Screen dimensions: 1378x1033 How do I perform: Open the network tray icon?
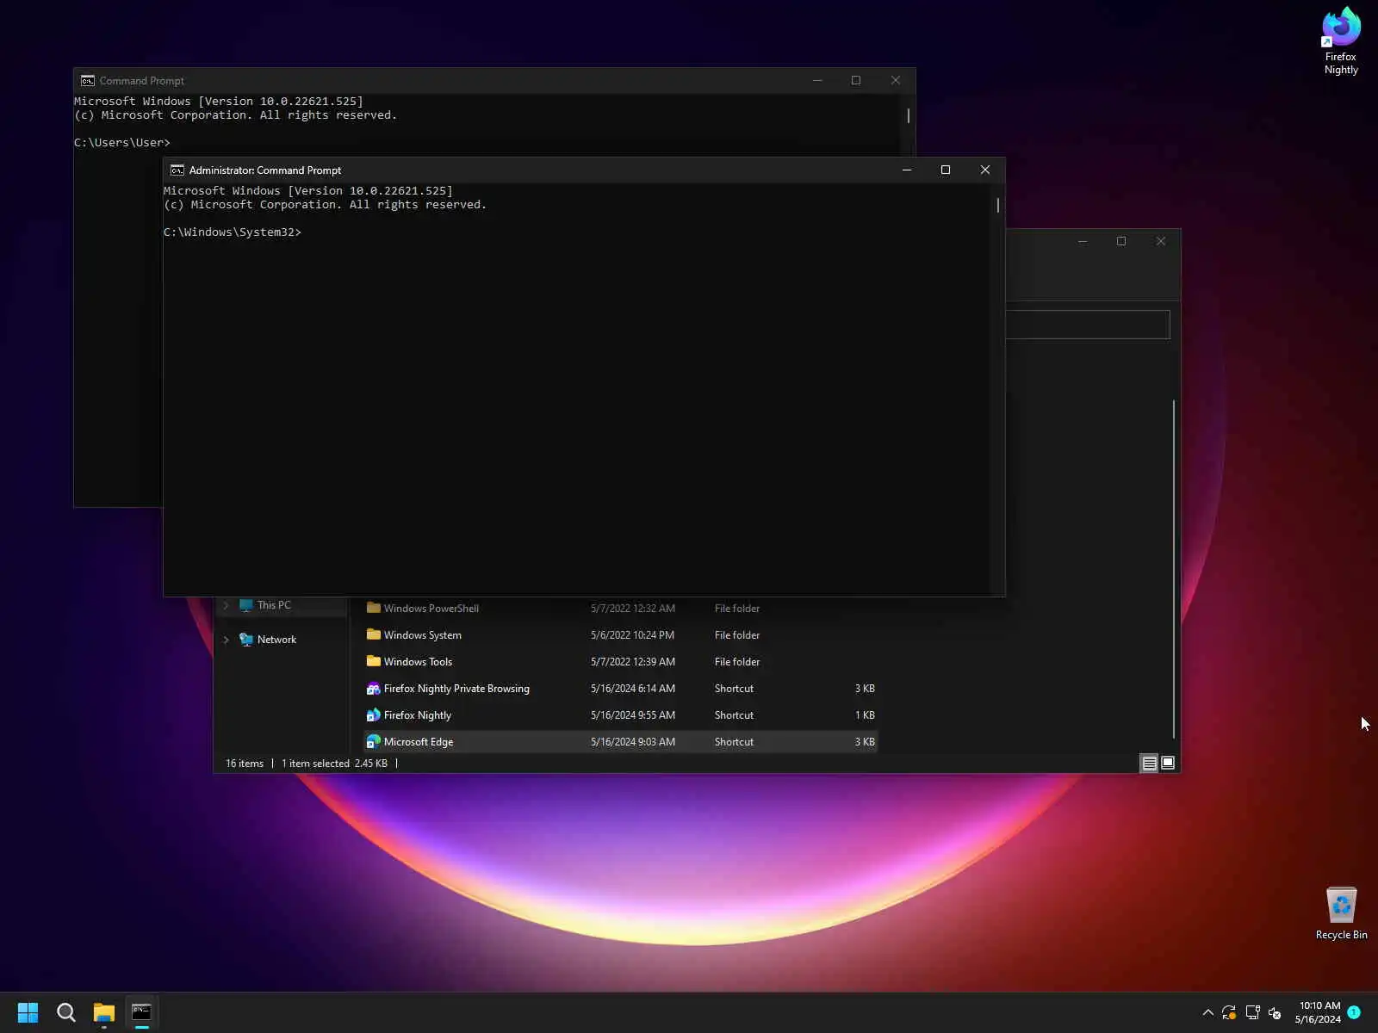[1252, 1012]
